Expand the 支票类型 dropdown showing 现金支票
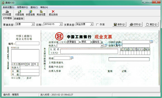Image resolution: width=162 pixels, height=98 pixels. tap(92, 24)
